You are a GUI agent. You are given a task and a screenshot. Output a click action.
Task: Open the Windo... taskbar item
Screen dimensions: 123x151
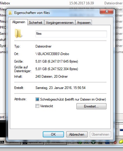(56, 142)
